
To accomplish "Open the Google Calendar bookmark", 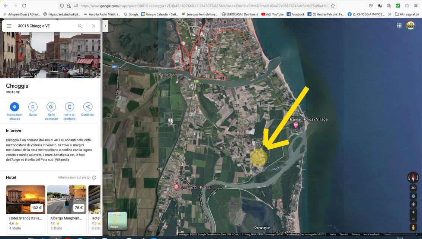I will point(160,14).
